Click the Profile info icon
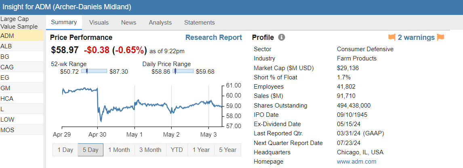463x168 pixels. click(282, 37)
